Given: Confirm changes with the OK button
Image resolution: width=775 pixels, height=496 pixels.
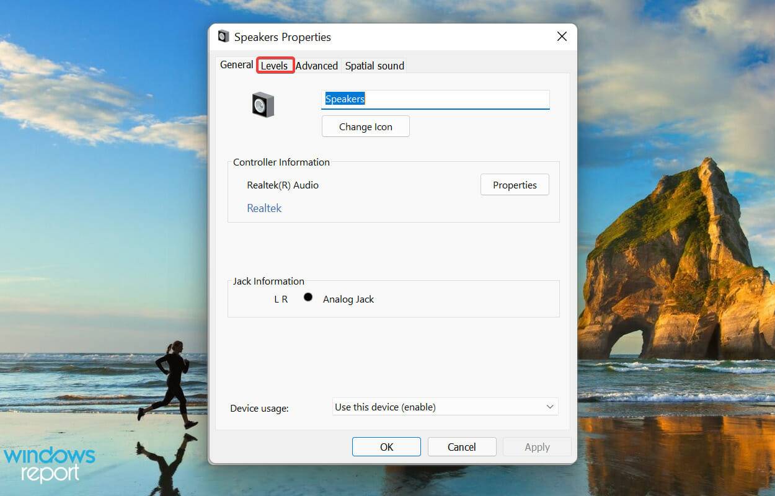Looking at the screenshot, I should pyautogui.click(x=386, y=446).
